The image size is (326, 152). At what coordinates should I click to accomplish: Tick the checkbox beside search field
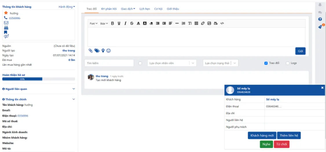click(x=140, y=63)
